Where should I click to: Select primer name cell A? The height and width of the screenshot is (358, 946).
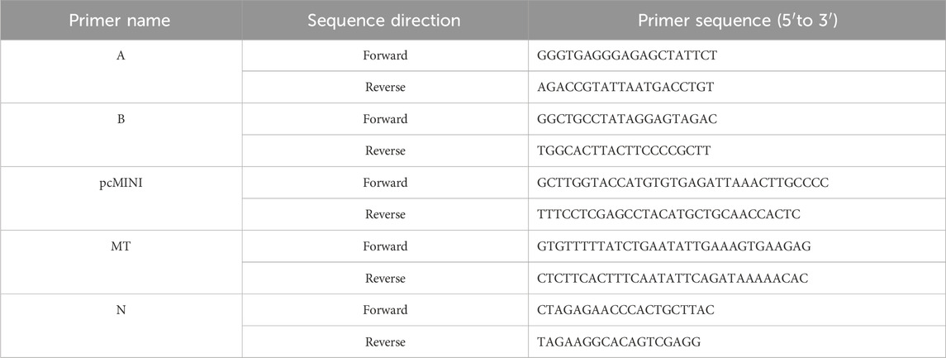(120, 55)
